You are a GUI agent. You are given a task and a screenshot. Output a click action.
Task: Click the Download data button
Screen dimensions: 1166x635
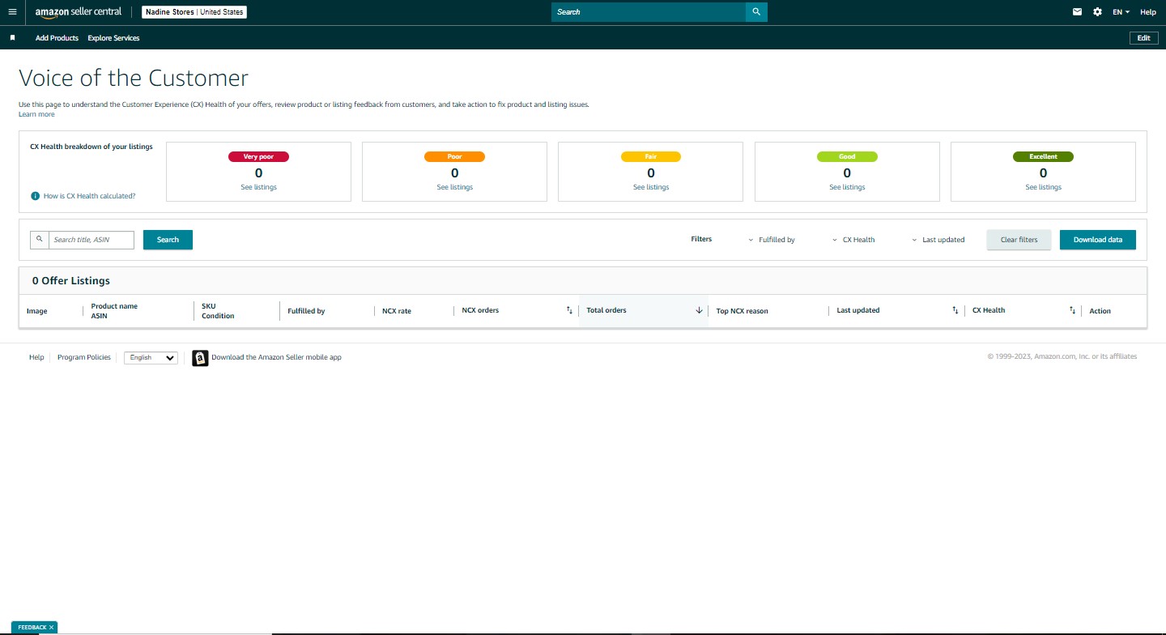coord(1097,240)
